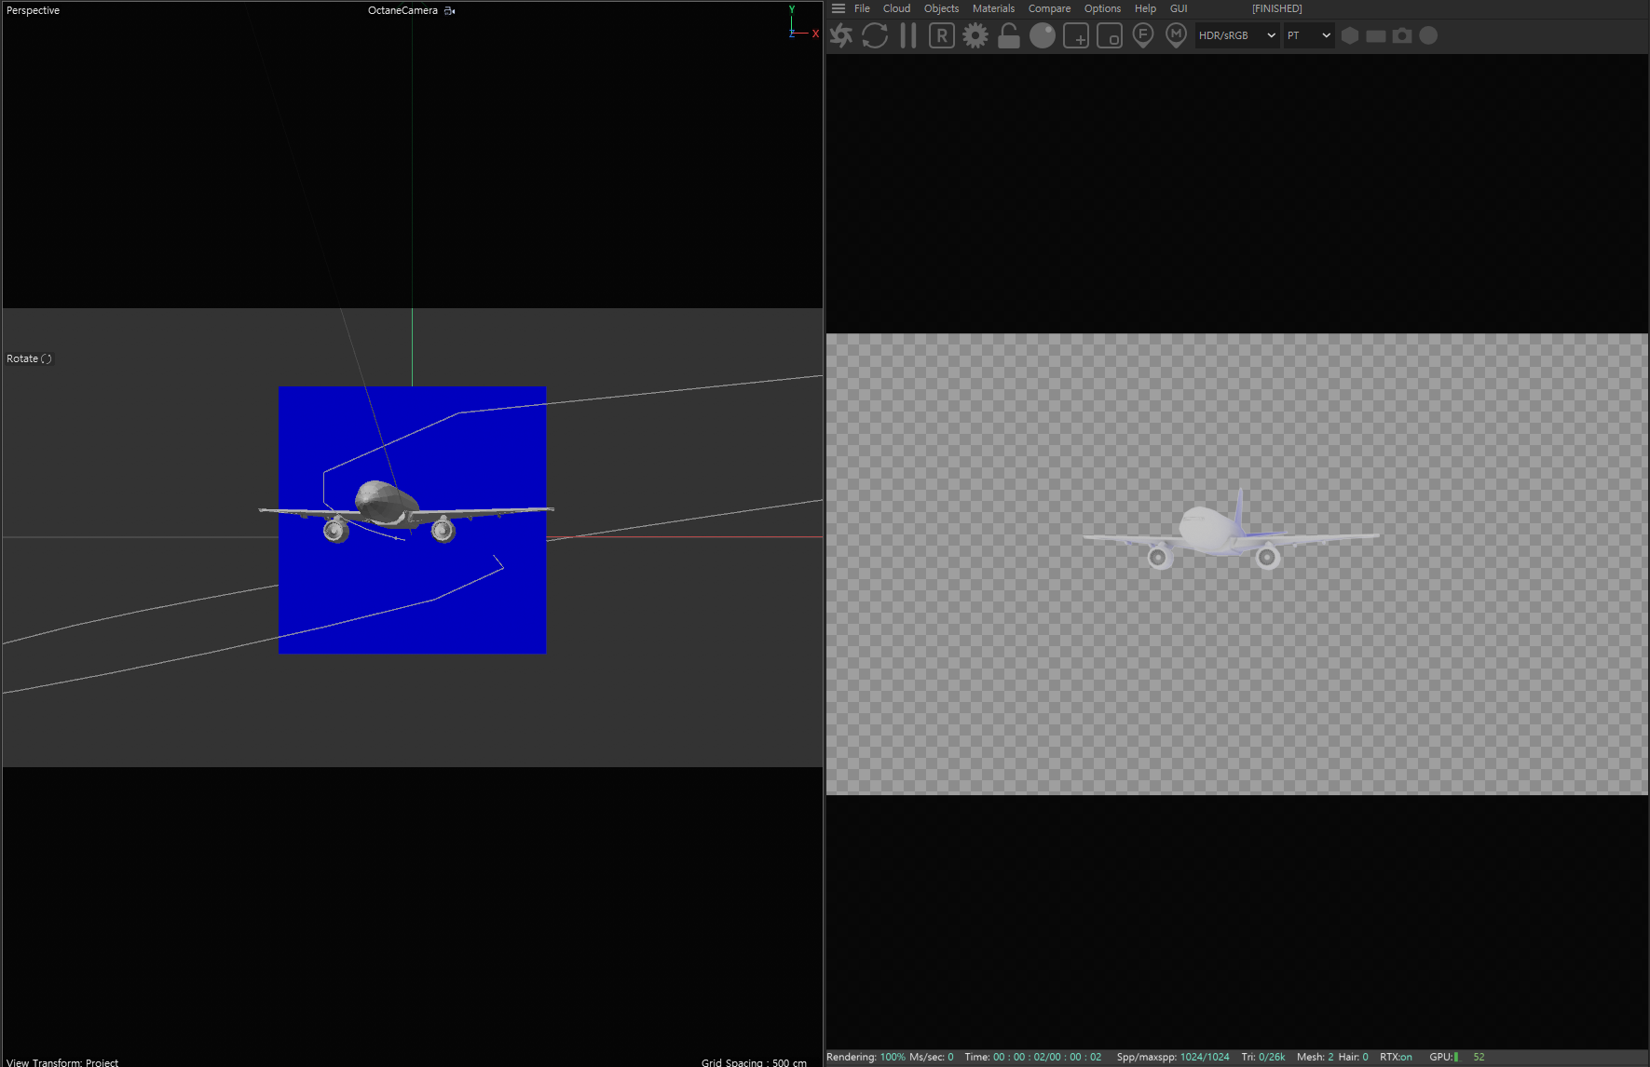Click the RTX:on status indicator
The image size is (1650, 1067).
point(1396,1057)
